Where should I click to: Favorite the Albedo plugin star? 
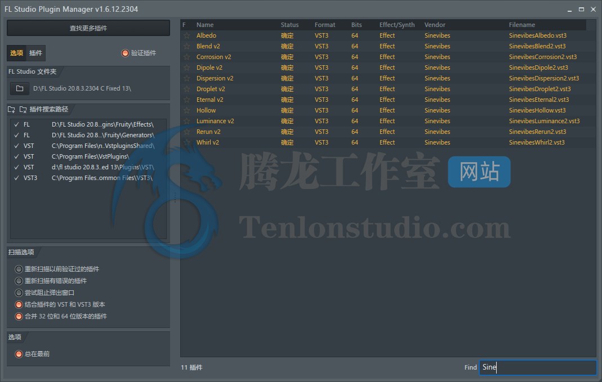(186, 35)
